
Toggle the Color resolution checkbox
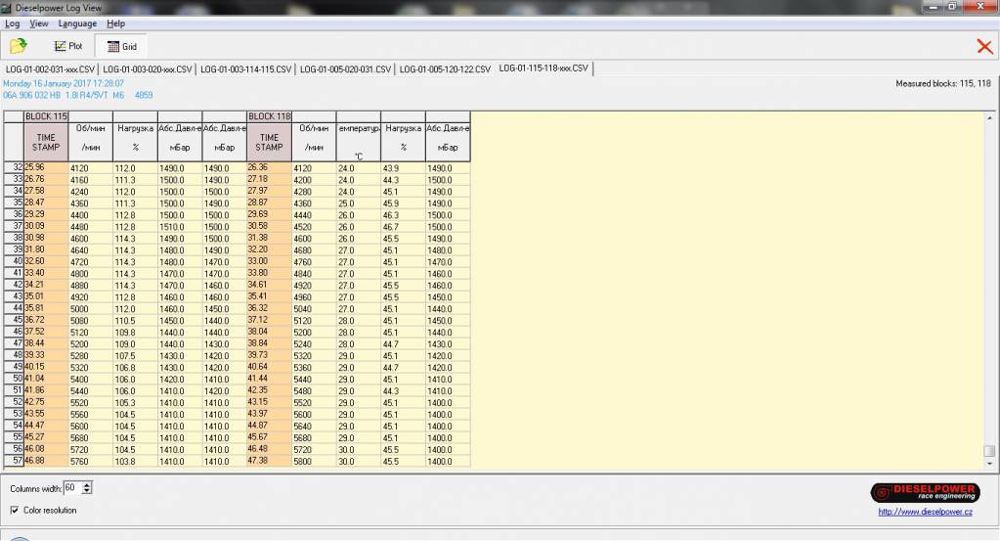click(x=15, y=510)
